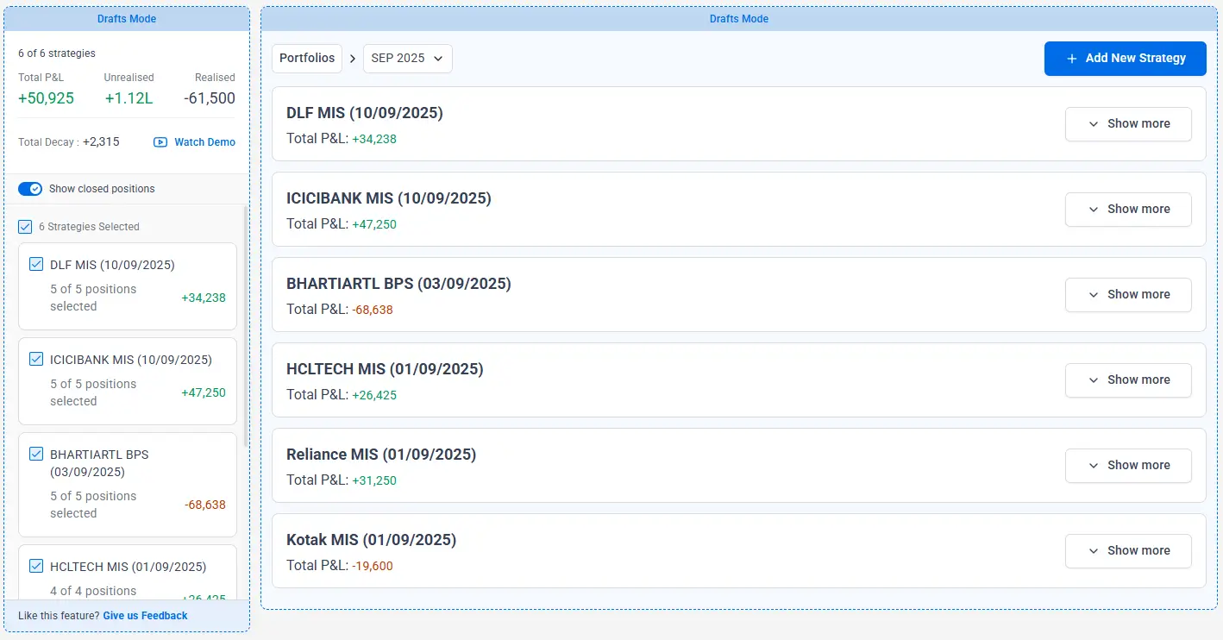Click the sidebar ICICIBANK MIS P&L +47,250
1223x640 pixels.
tap(204, 392)
